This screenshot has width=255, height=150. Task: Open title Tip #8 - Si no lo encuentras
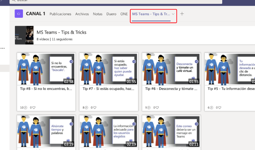pyautogui.click(x=46, y=89)
